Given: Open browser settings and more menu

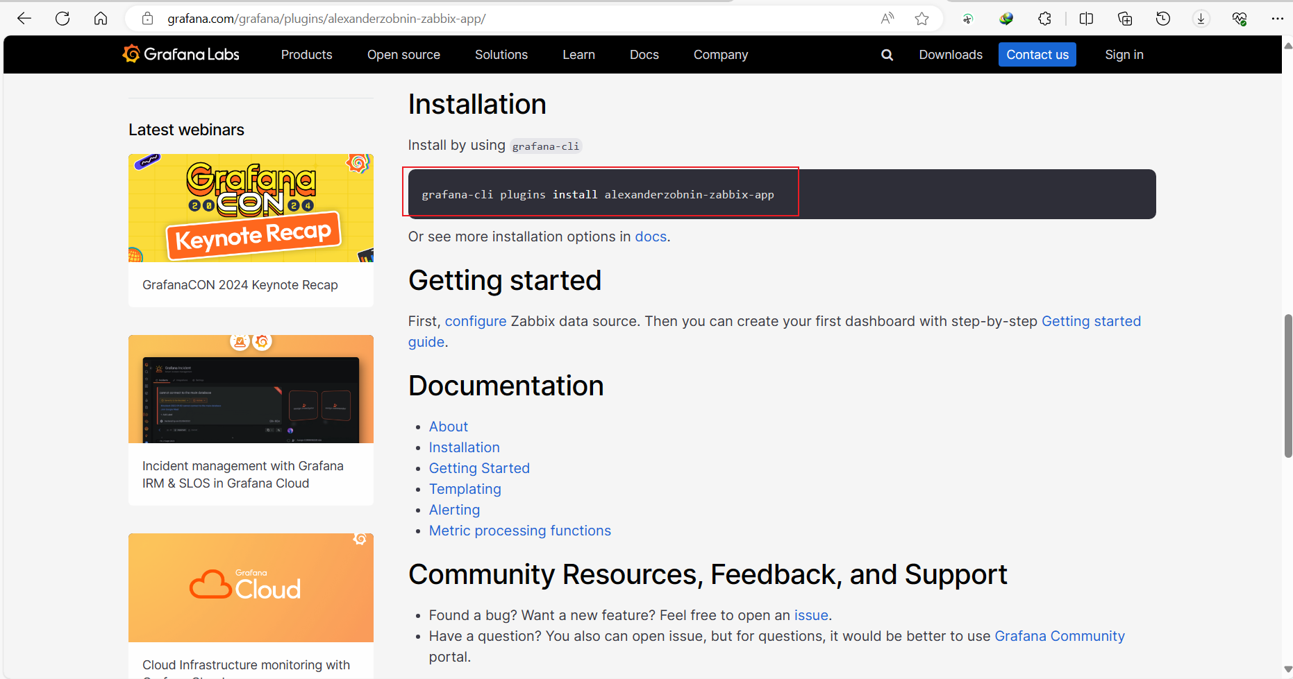Looking at the screenshot, I should 1278,19.
